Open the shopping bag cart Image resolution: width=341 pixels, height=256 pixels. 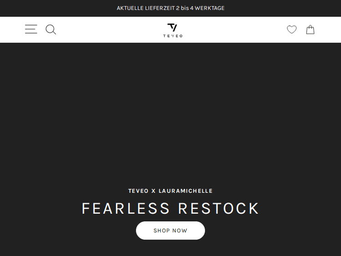click(x=311, y=30)
